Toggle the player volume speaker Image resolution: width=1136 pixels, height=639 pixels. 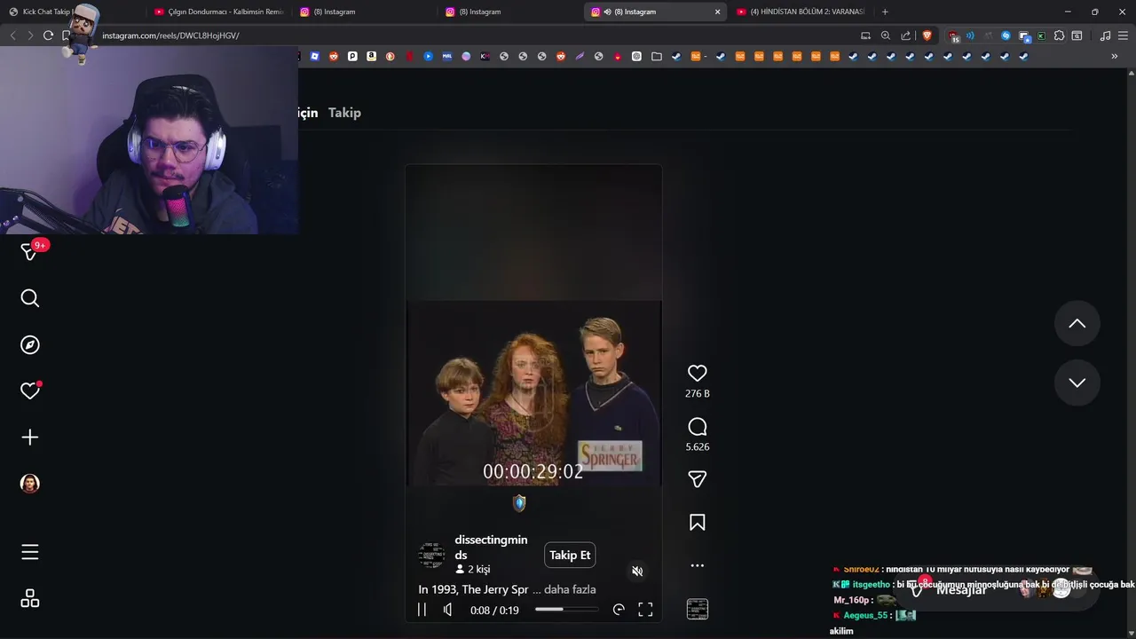[x=447, y=610]
